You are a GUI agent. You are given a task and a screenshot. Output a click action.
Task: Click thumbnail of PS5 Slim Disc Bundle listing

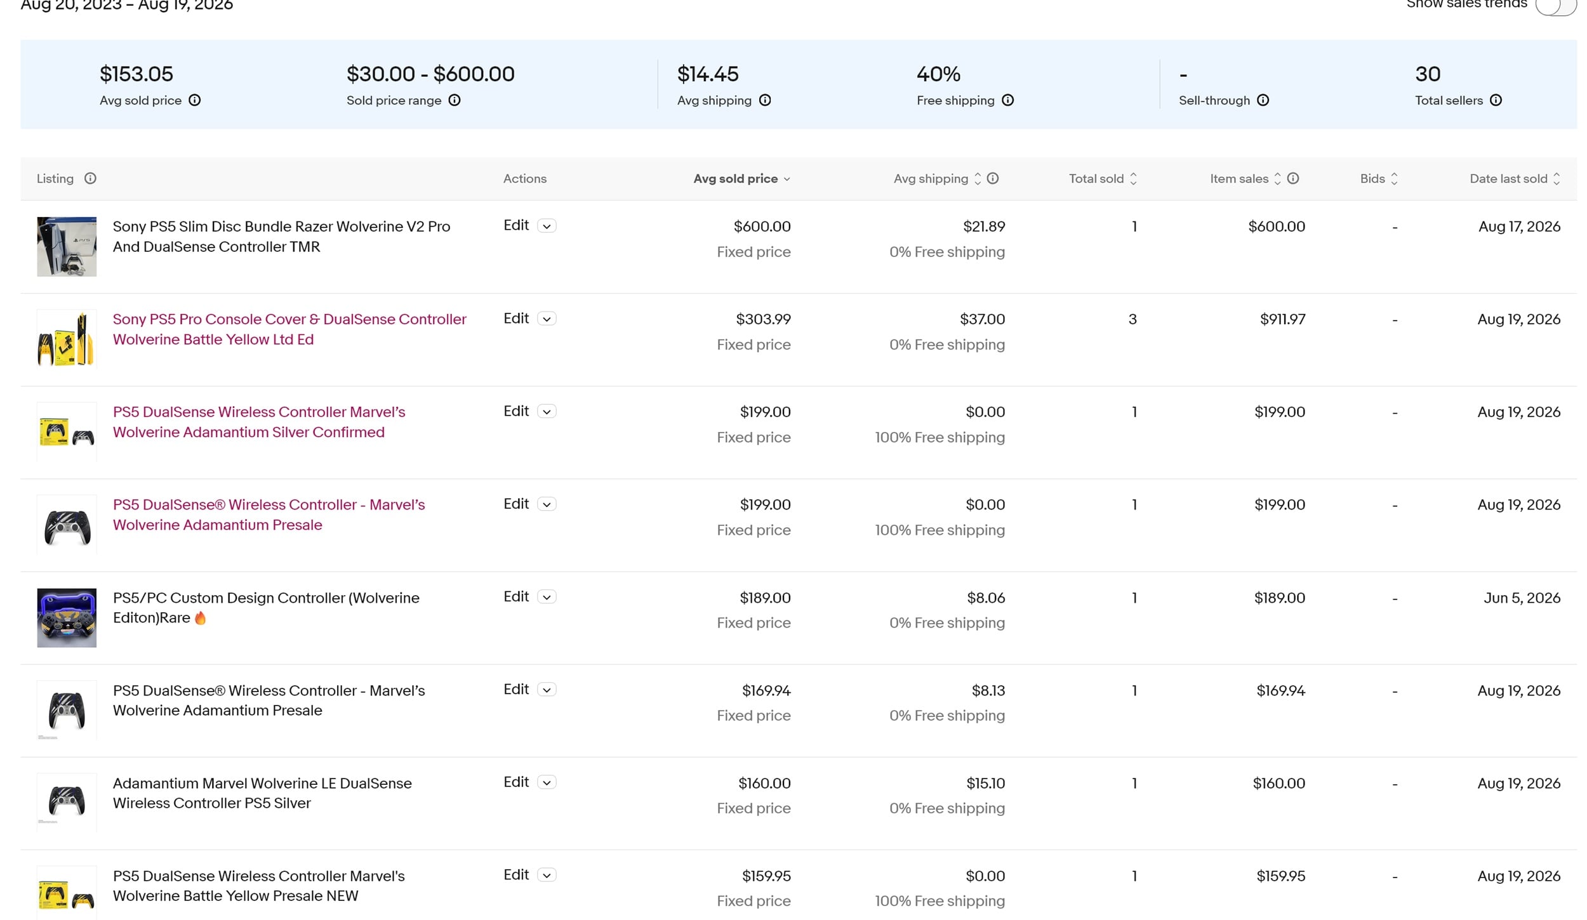(x=67, y=247)
